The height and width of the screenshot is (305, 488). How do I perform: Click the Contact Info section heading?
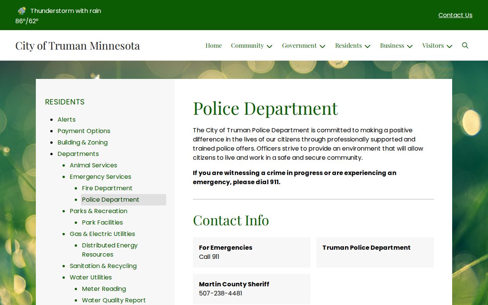(231, 220)
